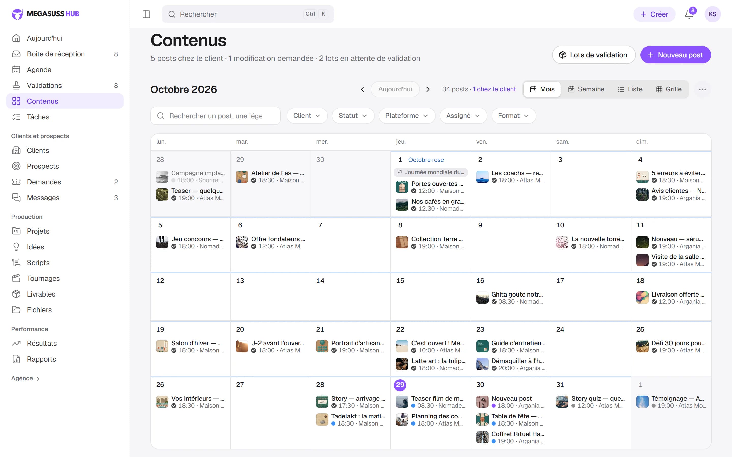Open Tournages in sidebar
732x457 pixels.
pos(65,278)
